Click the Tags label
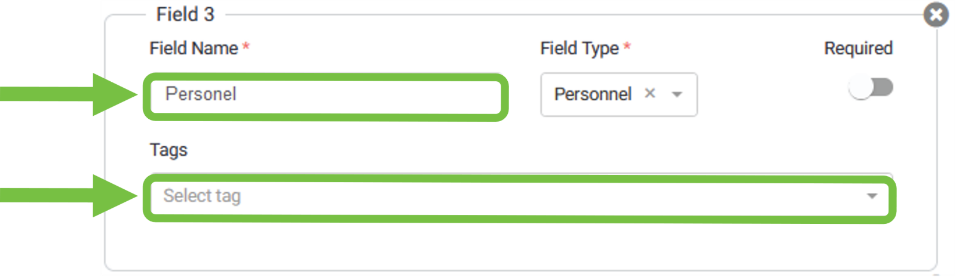The width and height of the screenshot is (956, 277). [168, 150]
